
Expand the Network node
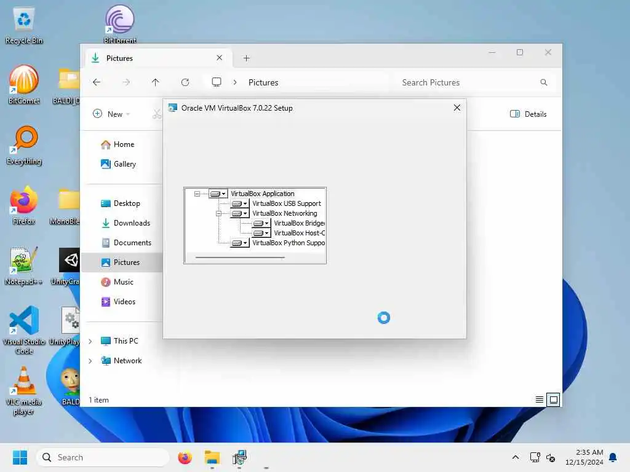(x=90, y=361)
